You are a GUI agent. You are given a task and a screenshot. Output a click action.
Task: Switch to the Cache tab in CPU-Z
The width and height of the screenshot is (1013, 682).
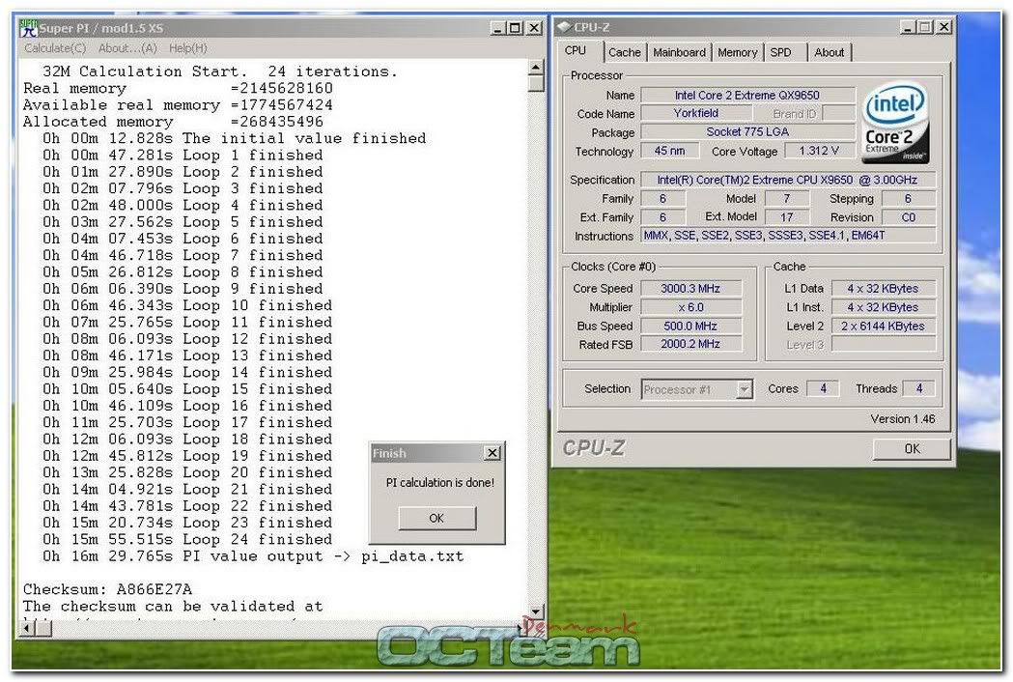(625, 52)
